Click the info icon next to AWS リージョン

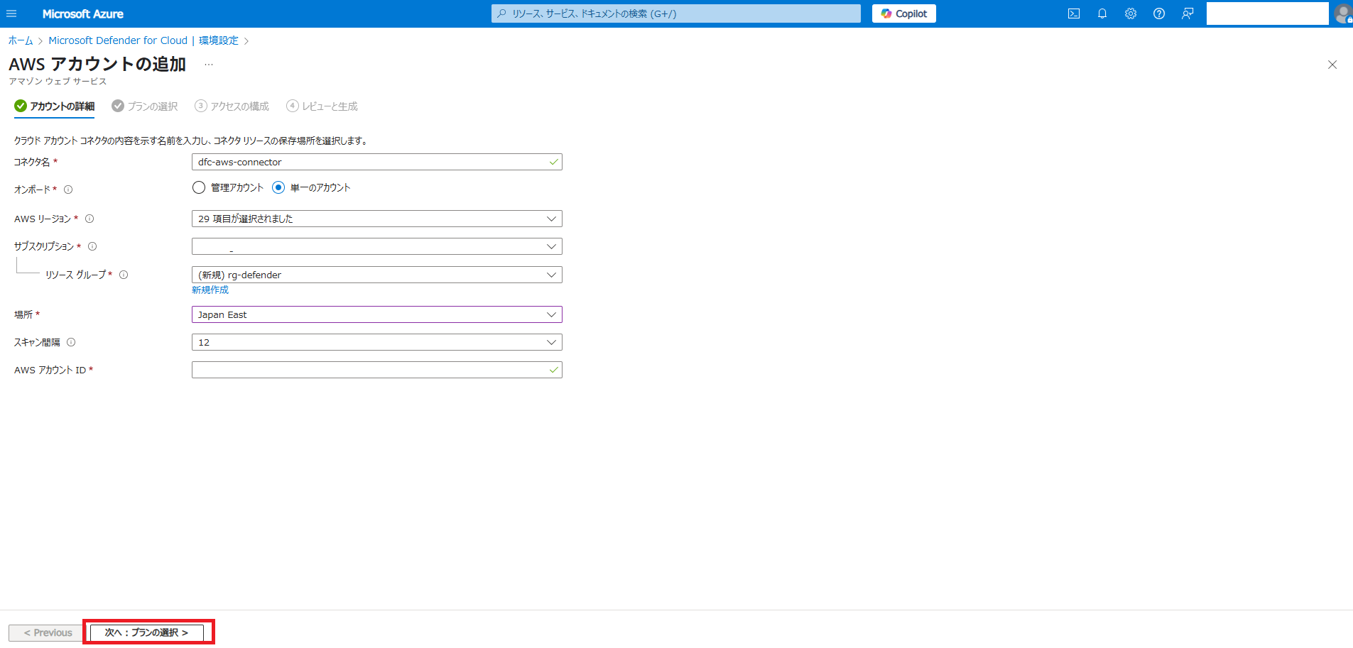(x=89, y=219)
